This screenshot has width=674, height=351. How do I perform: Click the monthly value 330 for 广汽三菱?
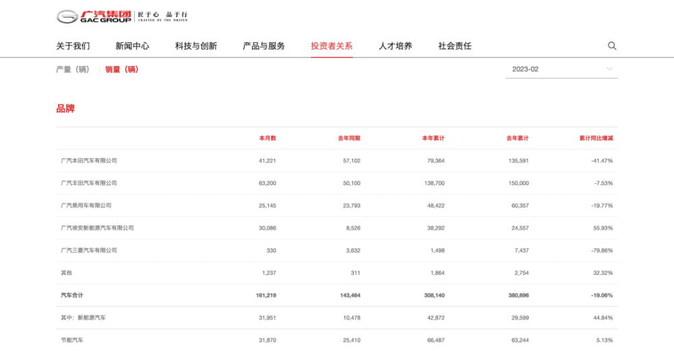point(271,250)
